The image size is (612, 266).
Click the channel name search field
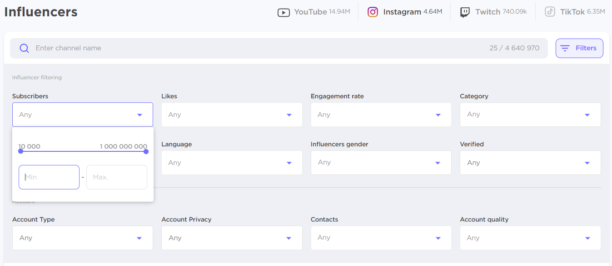254,48
